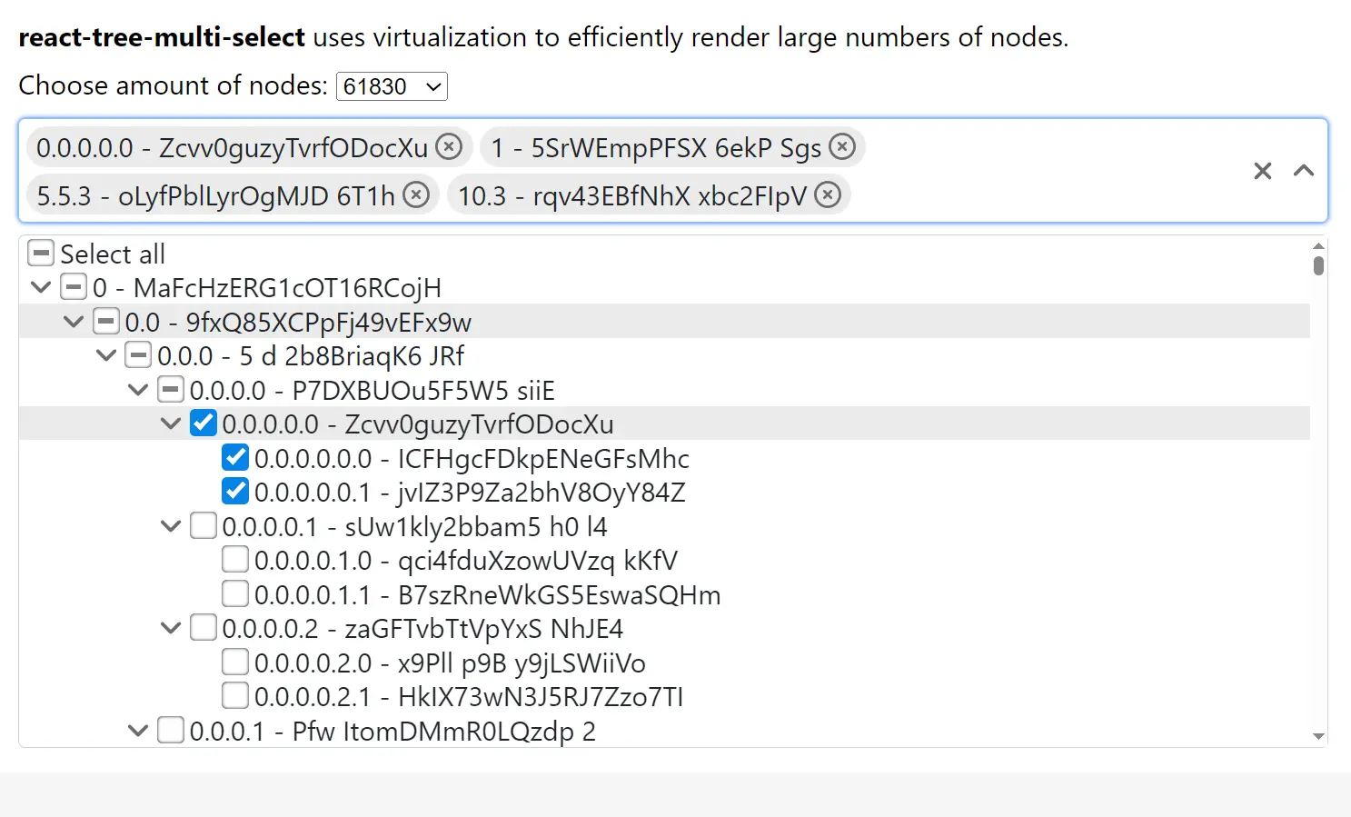Click the scrollbar down arrow in tree list
Viewport: 1351px width, 817px height.
pos(1318,737)
